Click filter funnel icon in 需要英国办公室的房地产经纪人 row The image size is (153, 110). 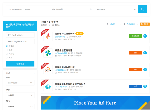[69, 89]
